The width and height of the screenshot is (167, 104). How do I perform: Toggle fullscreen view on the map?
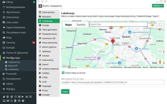point(160,25)
